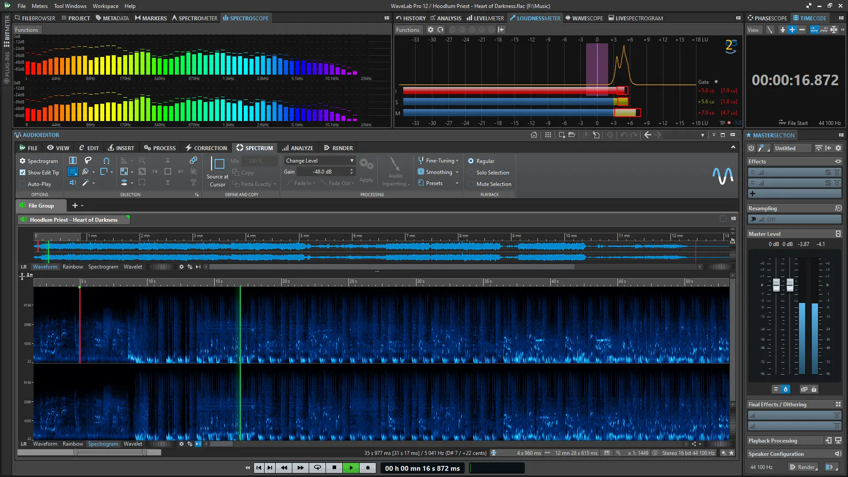Select the rectangular selection tool

point(73,171)
